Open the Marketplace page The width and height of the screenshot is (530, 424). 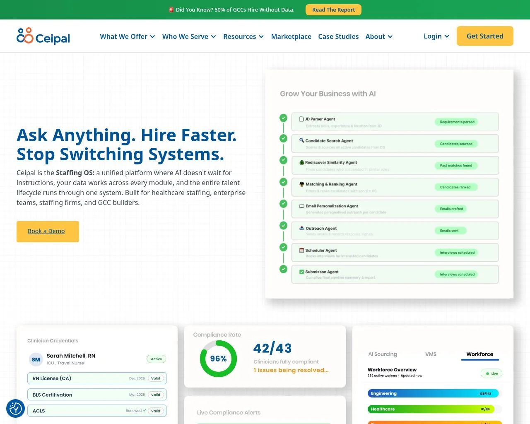click(x=291, y=36)
